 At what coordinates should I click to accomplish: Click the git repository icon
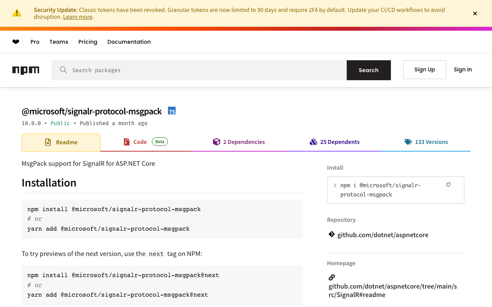332,234
